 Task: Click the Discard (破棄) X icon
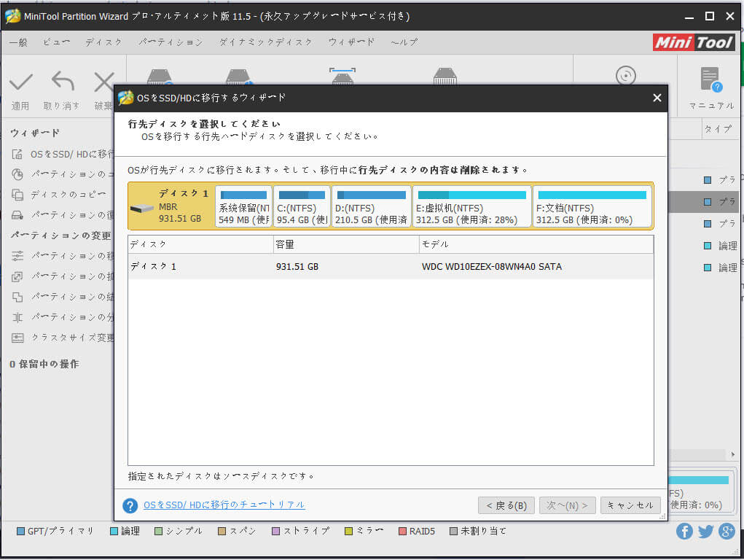pos(104,82)
